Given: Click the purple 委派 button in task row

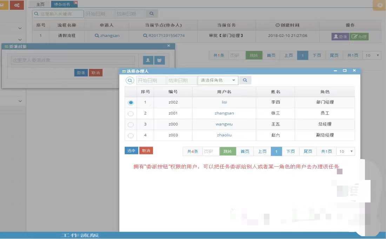Looking at the screenshot, I should [340, 37].
